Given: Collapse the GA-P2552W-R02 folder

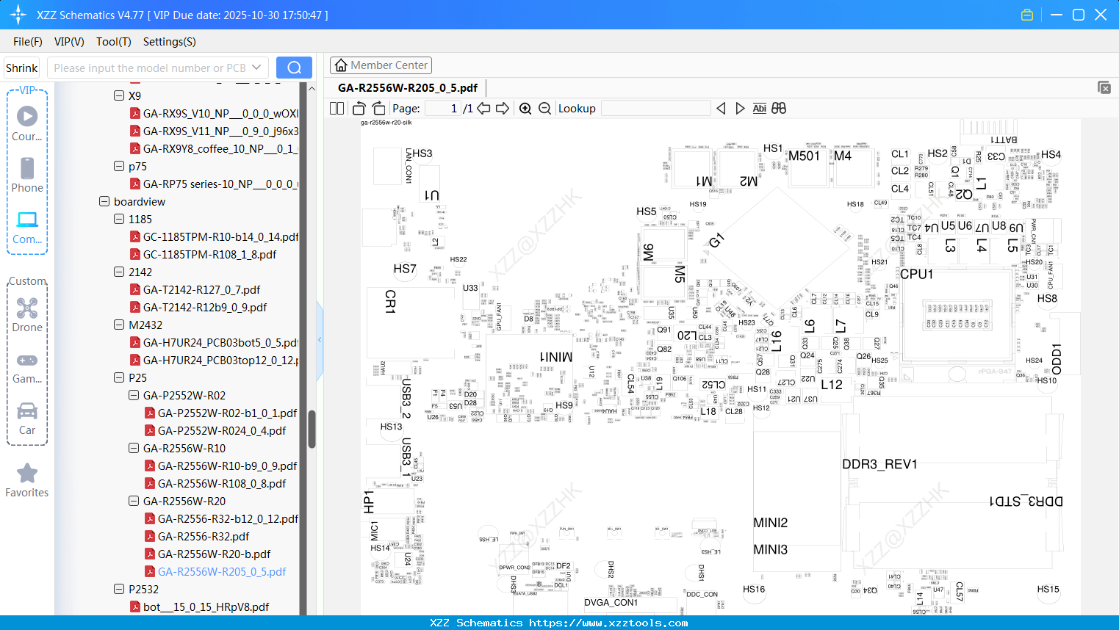Looking at the screenshot, I should pos(134,395).
